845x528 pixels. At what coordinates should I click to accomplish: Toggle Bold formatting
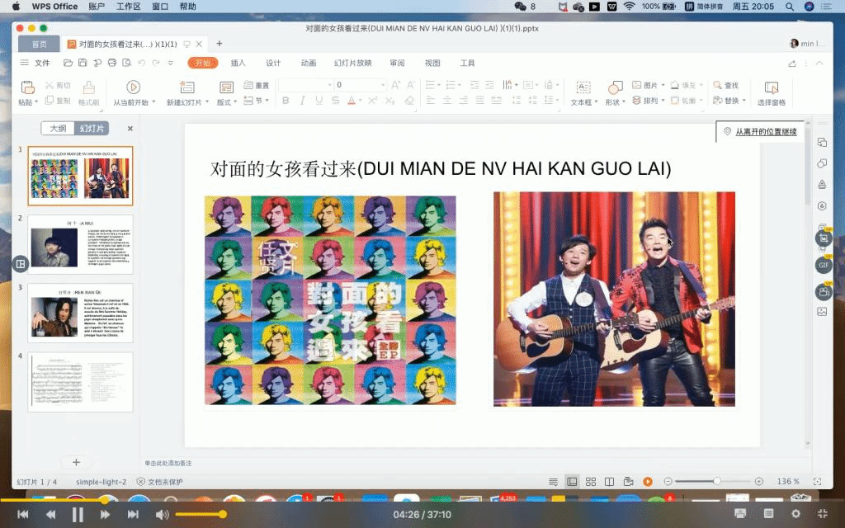(286, 100)
